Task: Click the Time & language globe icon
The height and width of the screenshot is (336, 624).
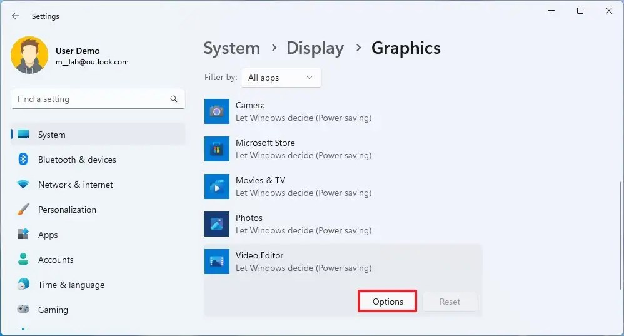Action: point(23,284)
